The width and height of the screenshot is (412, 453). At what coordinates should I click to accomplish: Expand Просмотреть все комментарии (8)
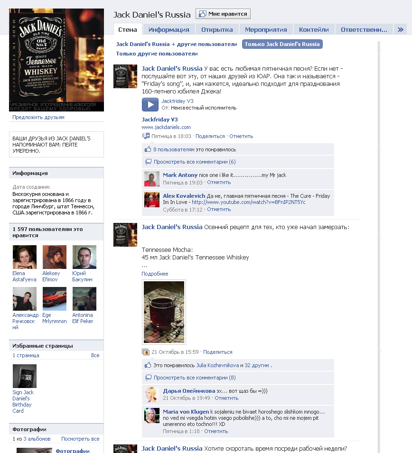tap(195, 378)
